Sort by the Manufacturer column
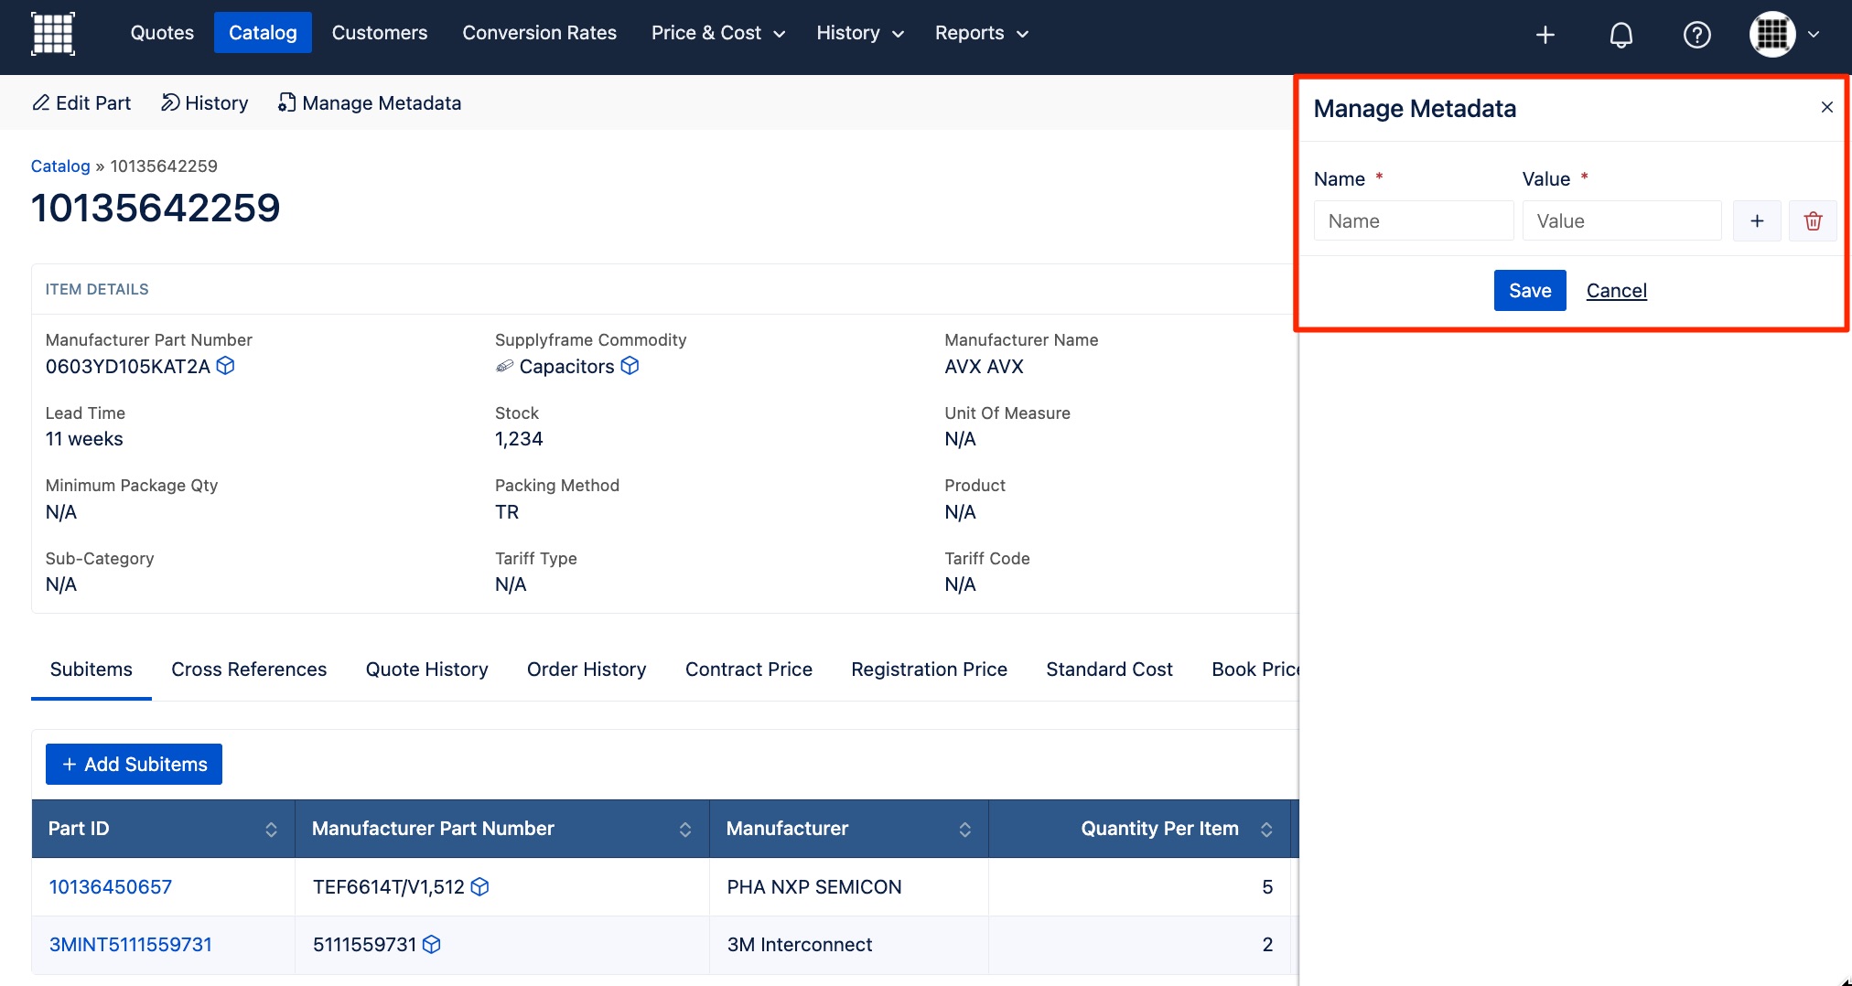 point(964,829)
